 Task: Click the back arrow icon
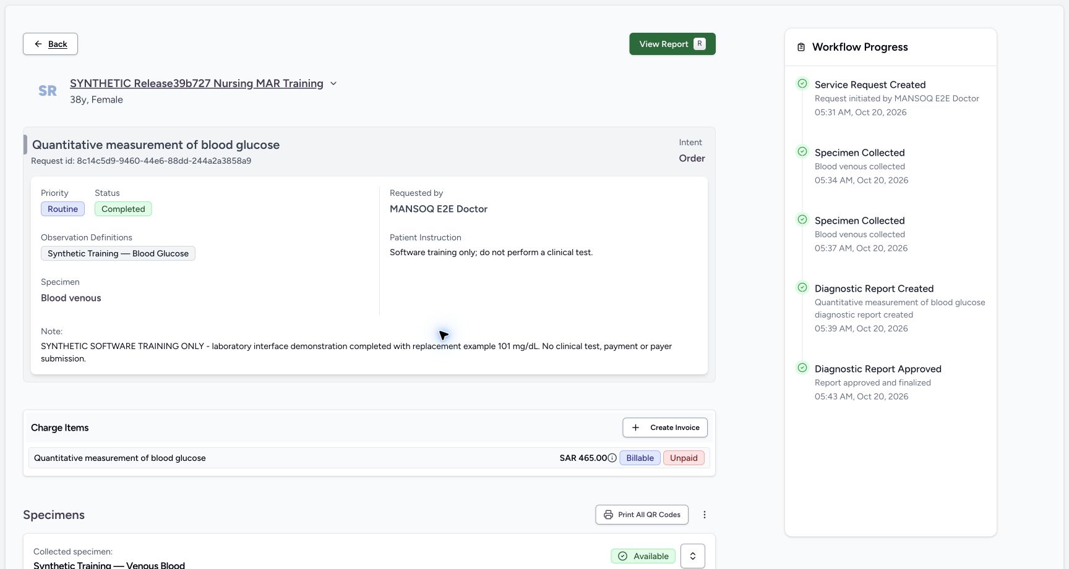38,44
